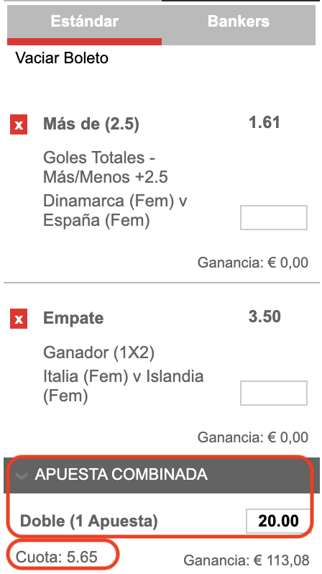Click the Ganador (1X2) market label
Image resolution: width=322 pixels, height=574 pixels.
[98, 353]
